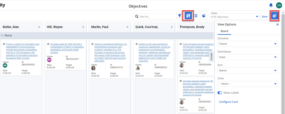
Task: Click Alan Butler's AB owner avatar
Action: (5, 66)
